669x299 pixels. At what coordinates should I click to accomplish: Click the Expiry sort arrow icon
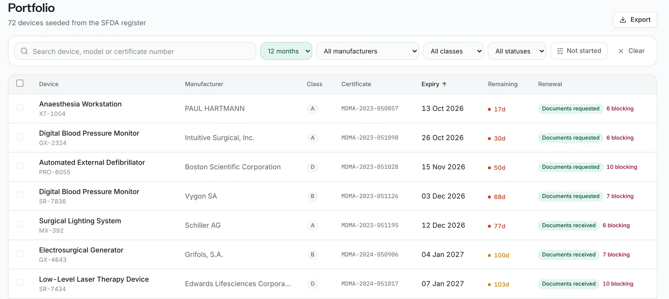coord(444,84)
